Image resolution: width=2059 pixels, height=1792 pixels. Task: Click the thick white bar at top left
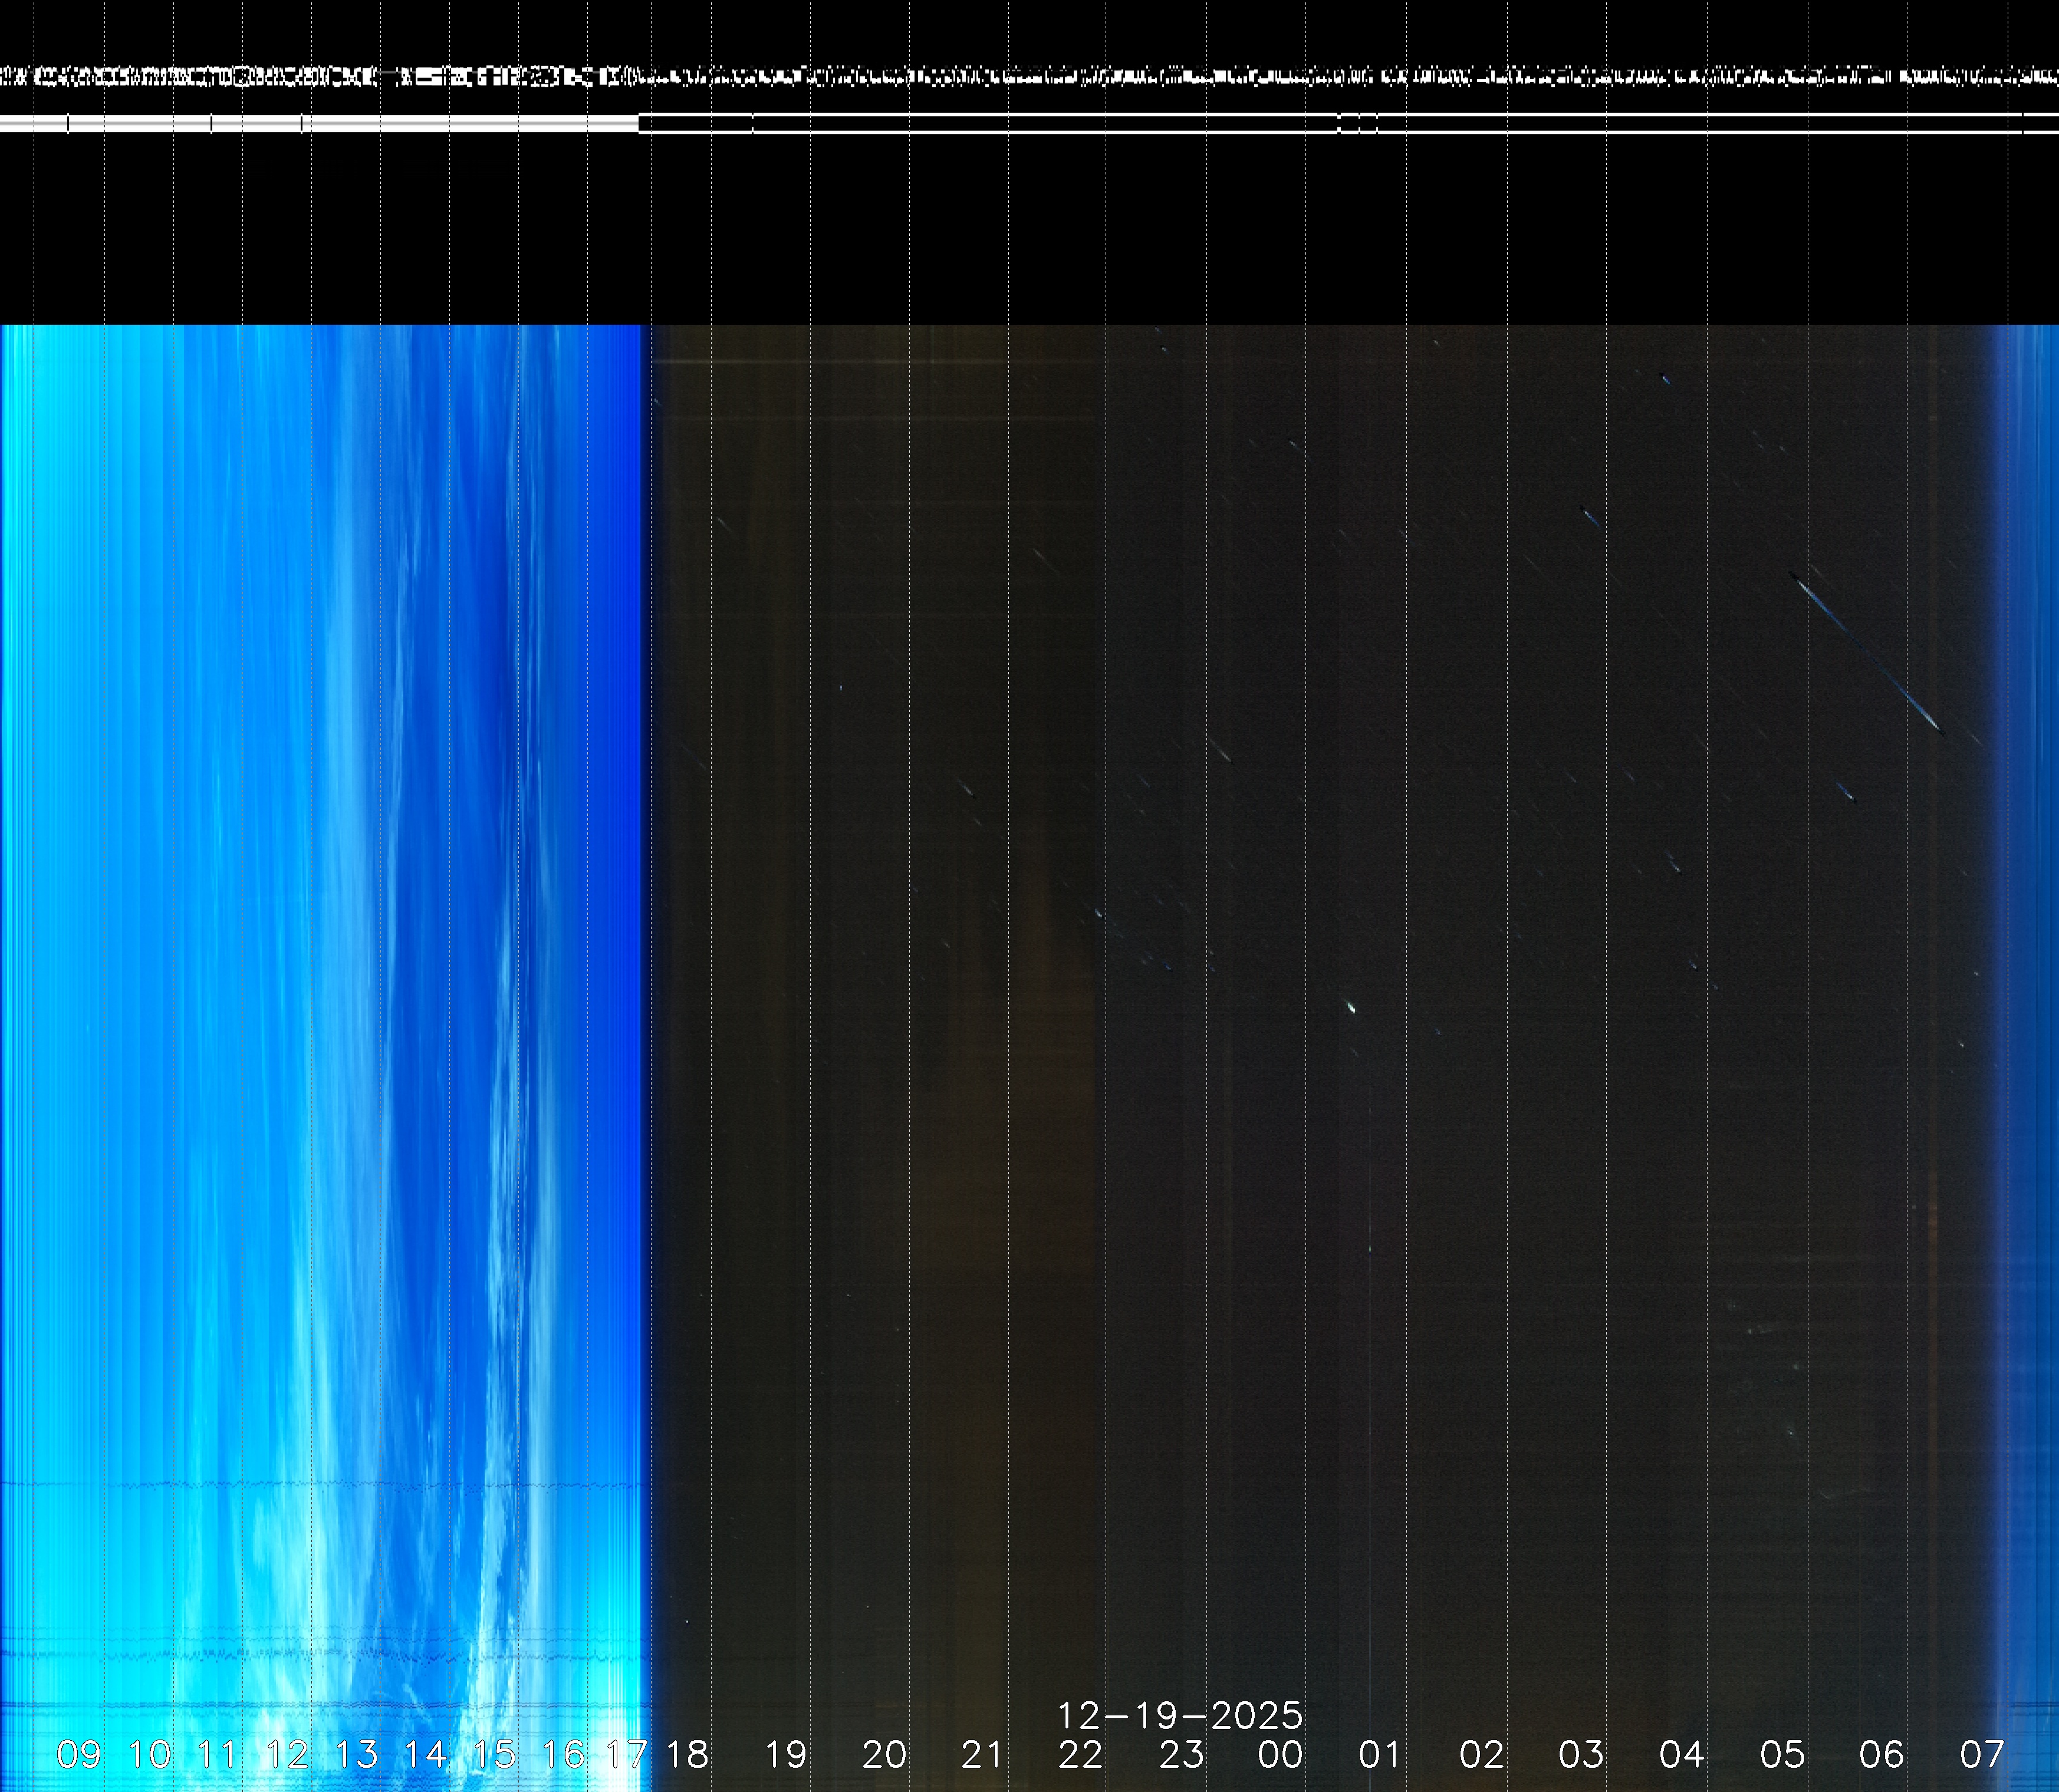point(320,123)
